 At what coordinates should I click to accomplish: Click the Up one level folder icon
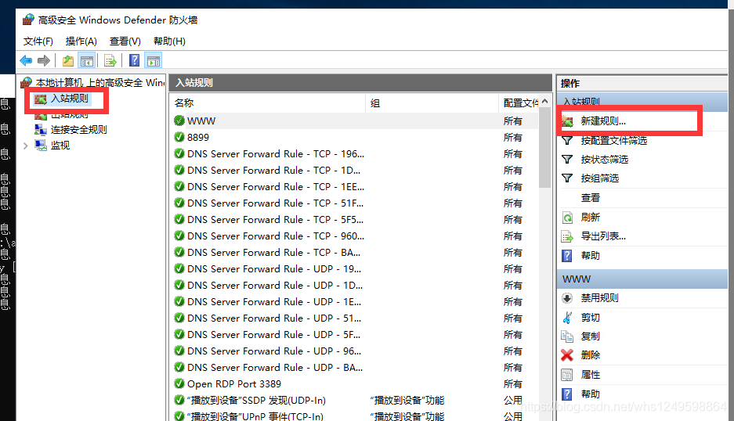(68, 61)
